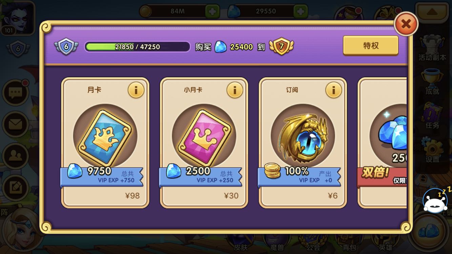Open info for the 订阅 card

[334, 90]
